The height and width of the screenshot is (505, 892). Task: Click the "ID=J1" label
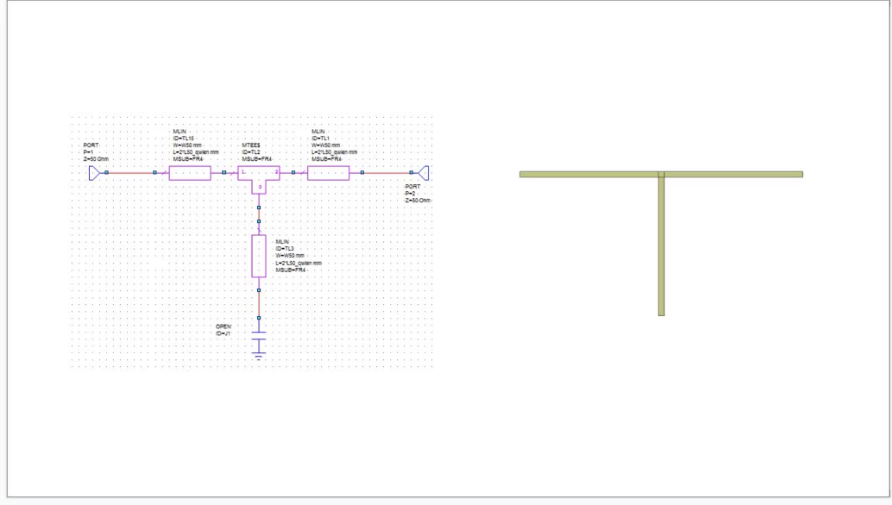(x=223, y=333)
